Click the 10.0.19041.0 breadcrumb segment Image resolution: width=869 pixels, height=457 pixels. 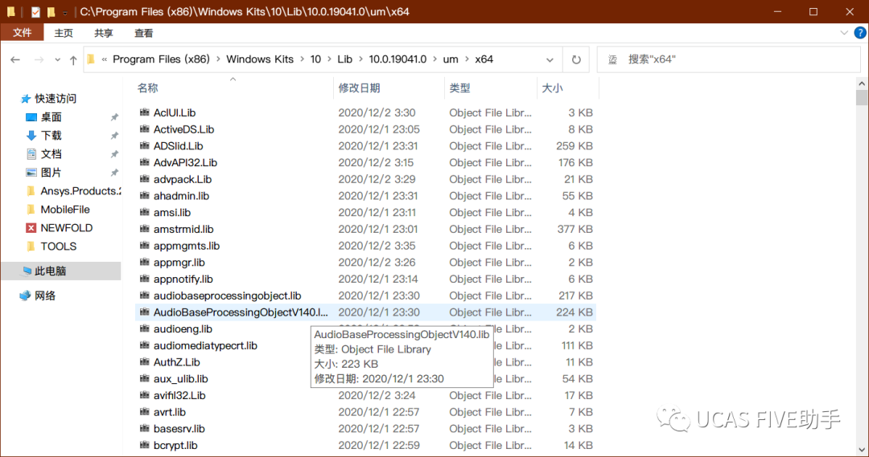pos(398,59)
